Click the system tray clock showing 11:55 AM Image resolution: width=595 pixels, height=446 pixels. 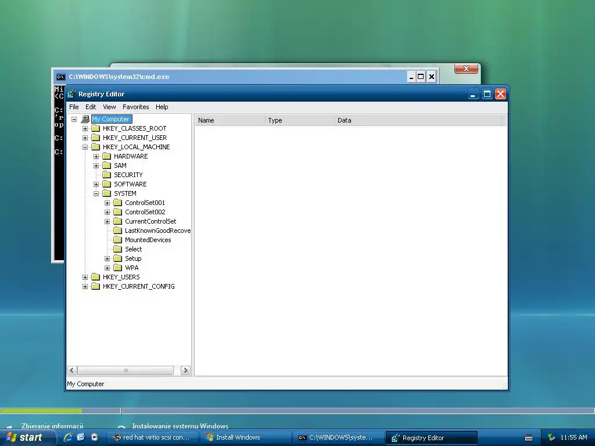pyautogui.click(x=574, y=437)
